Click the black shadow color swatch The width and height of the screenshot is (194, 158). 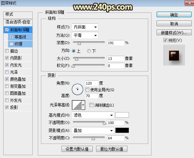tap(122, 130)
